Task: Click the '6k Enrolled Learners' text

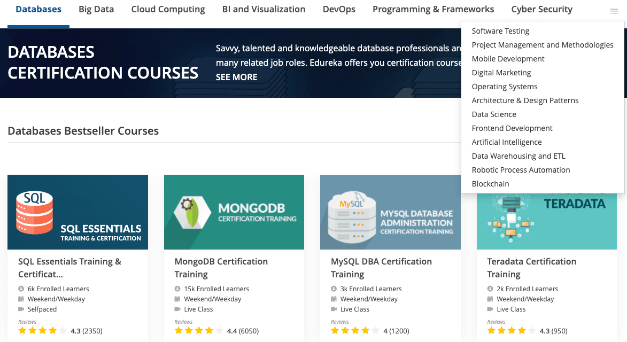Action: 58,289
